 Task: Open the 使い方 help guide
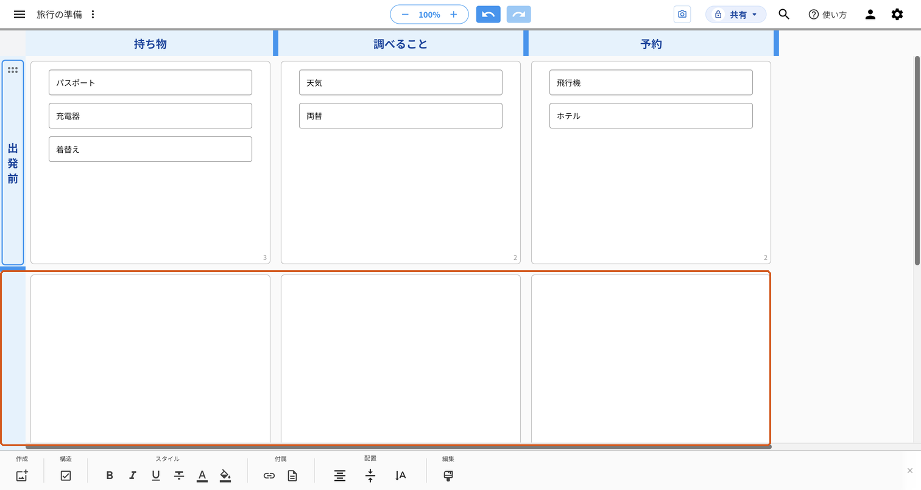click(x=827, y=14)
